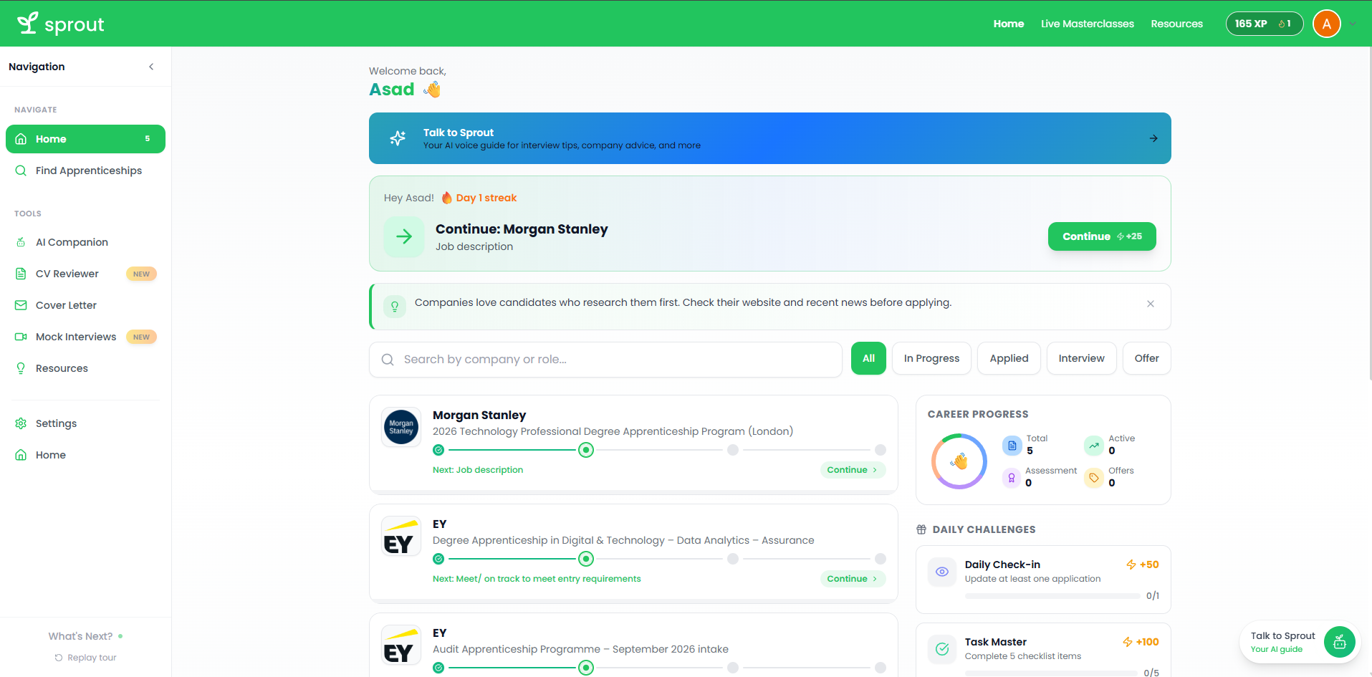This screenshot has height=677, width=1372.
Task: Click the Offers tag icon in Career Progress
Action: (x=1094, y=478)
